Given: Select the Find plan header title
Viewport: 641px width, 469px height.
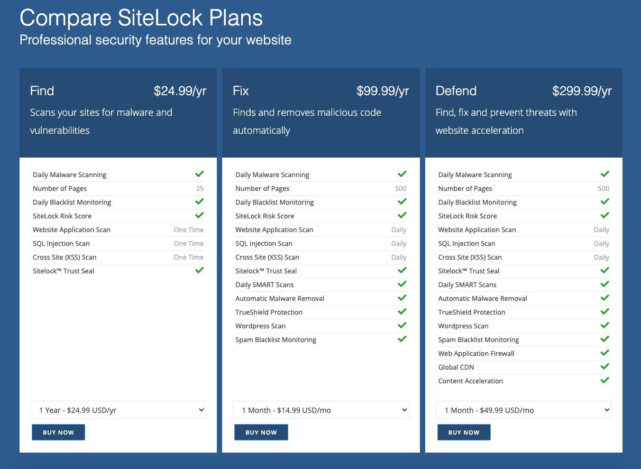Looking at the screenshot, I should pyautogui.click(x=42, y=91).
